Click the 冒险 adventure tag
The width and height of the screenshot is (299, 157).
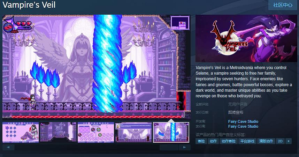point(201,141)
